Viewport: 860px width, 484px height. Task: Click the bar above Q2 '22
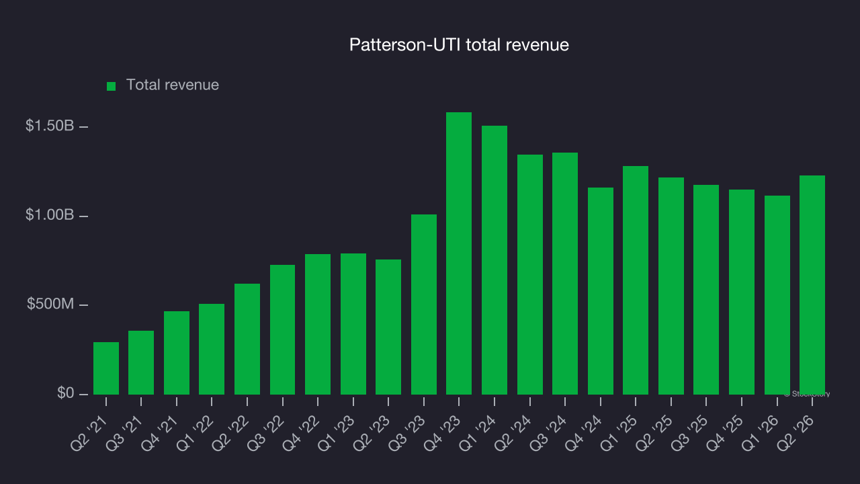coord(247,339)
